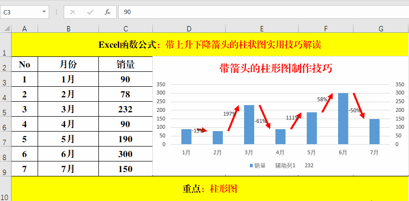Select cell '6月' in the month column
The image size is (409, 201).
click(68, 154)
